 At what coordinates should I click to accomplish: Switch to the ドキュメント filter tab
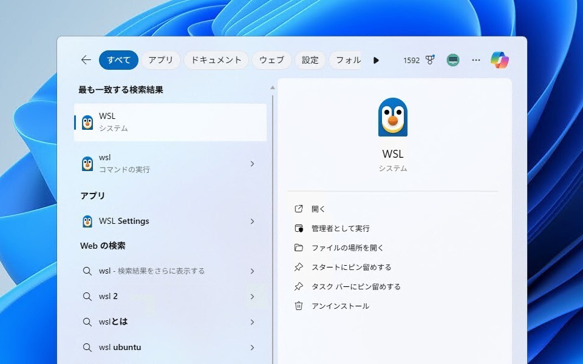(x=216, y=60)
